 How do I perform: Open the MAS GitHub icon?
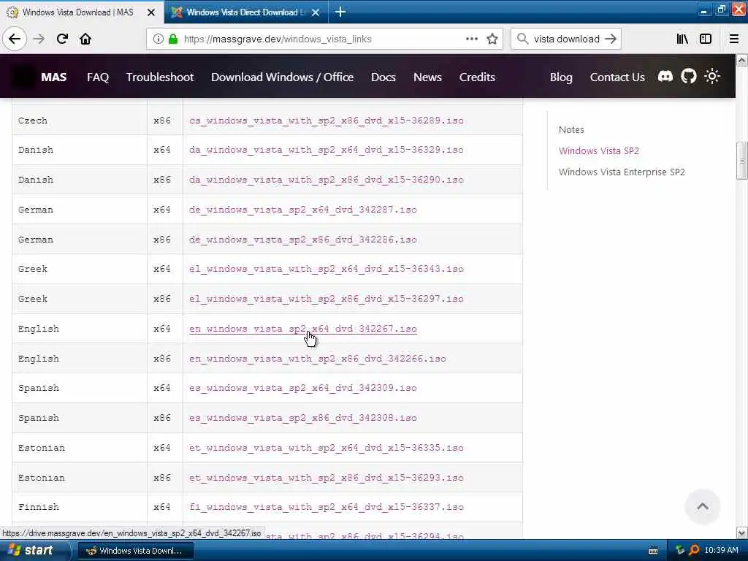(x=688, y=76)
